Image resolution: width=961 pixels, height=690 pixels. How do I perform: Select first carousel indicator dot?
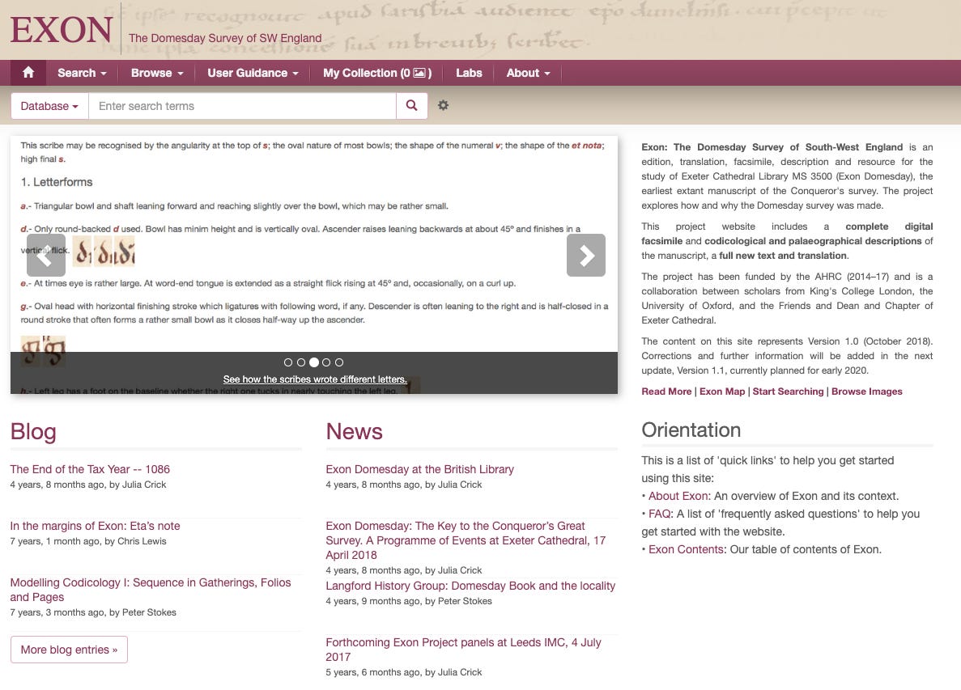tap(288, 362)
